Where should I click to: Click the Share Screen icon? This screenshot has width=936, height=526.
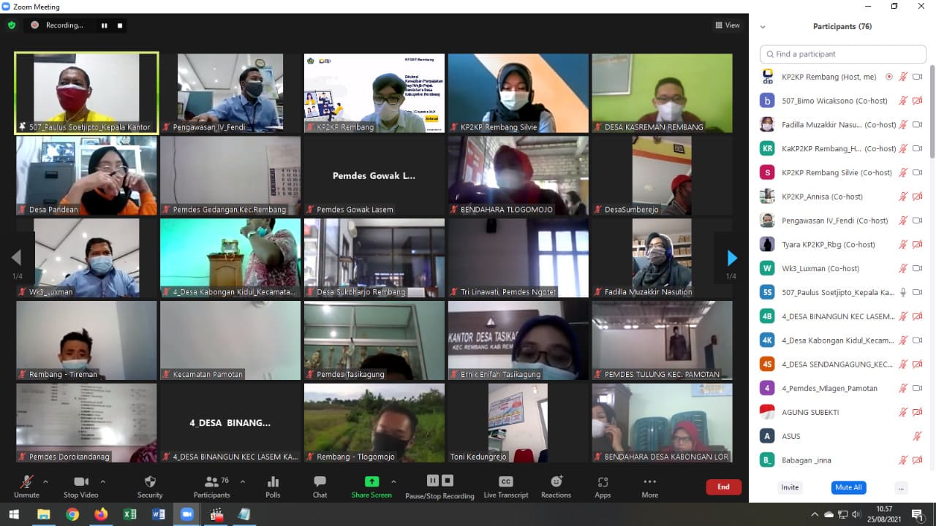pyautogui.click(x=371, y=482)
